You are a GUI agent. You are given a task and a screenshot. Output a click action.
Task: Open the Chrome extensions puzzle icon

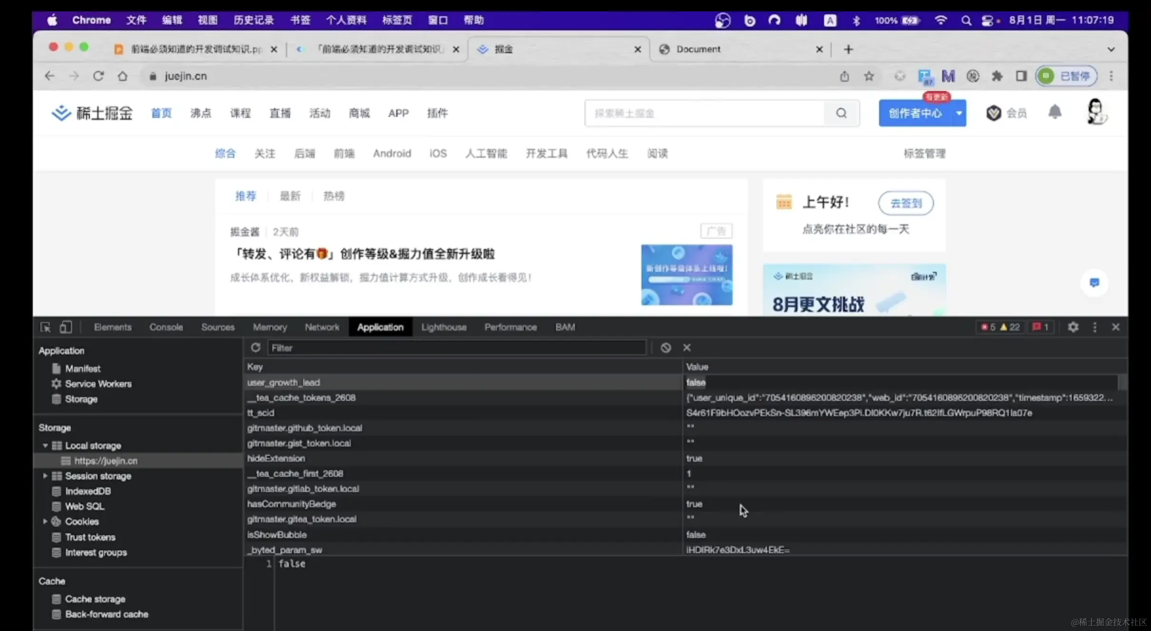tap(997, 76)
